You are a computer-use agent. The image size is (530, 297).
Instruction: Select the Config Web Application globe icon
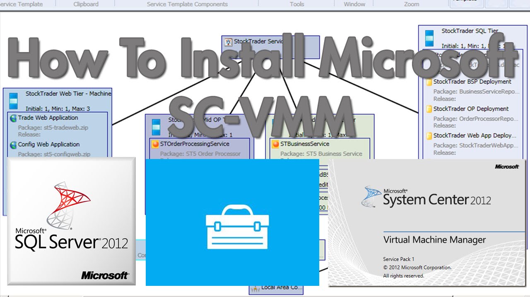pyautogui.click(x=13, y=145)
